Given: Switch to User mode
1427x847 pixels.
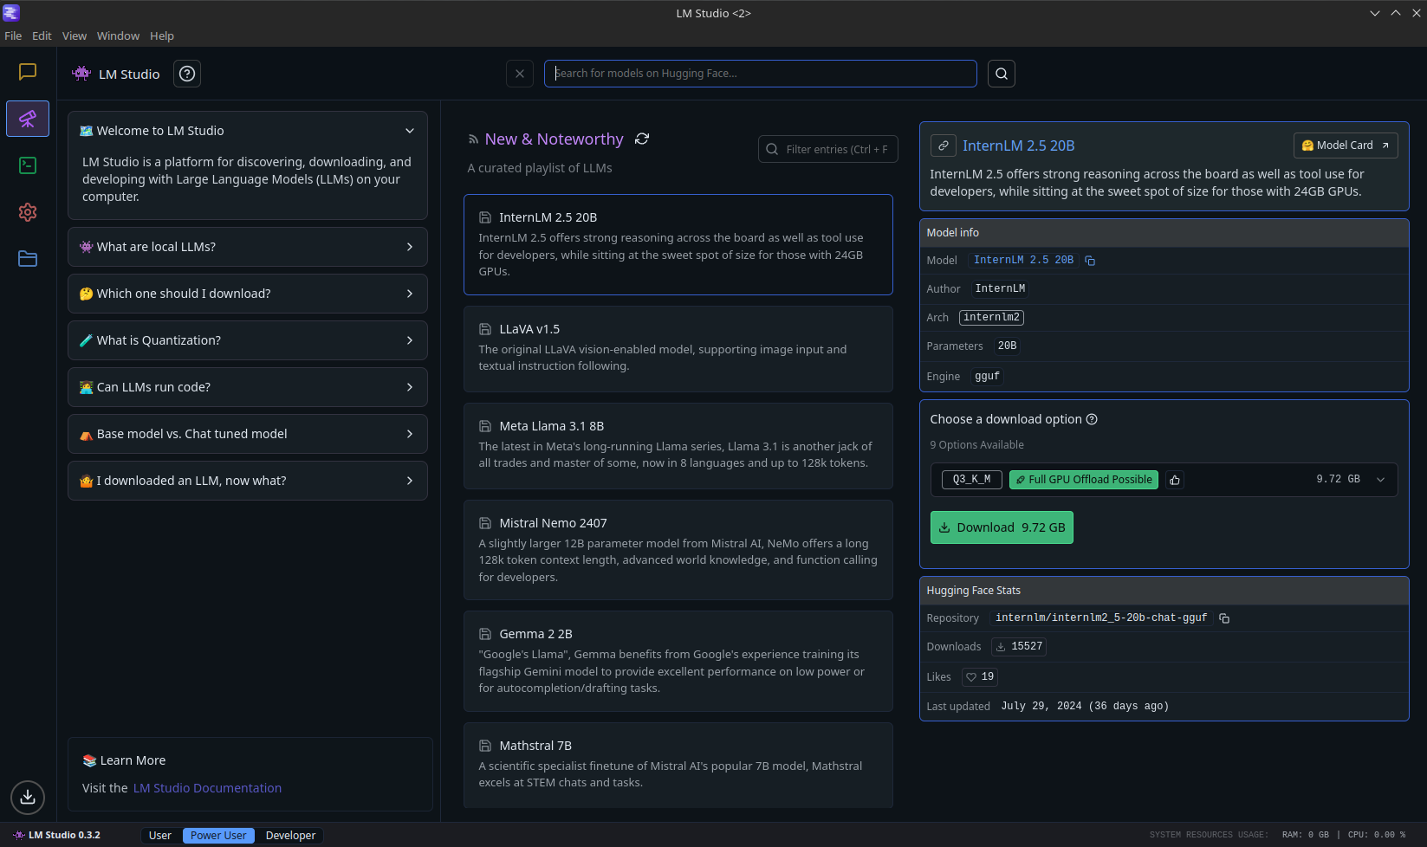Looking at the screenshot, I should tap(160, 836).
